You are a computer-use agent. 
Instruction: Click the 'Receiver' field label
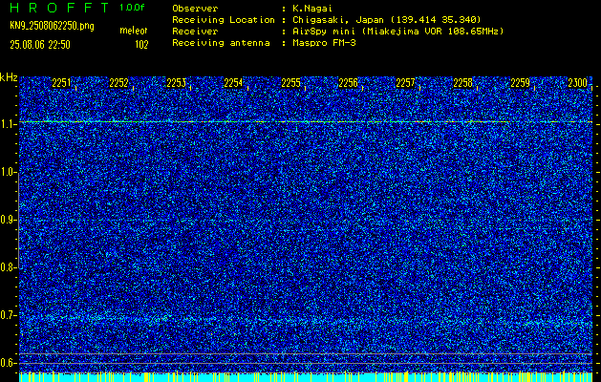tap(195, 32)
